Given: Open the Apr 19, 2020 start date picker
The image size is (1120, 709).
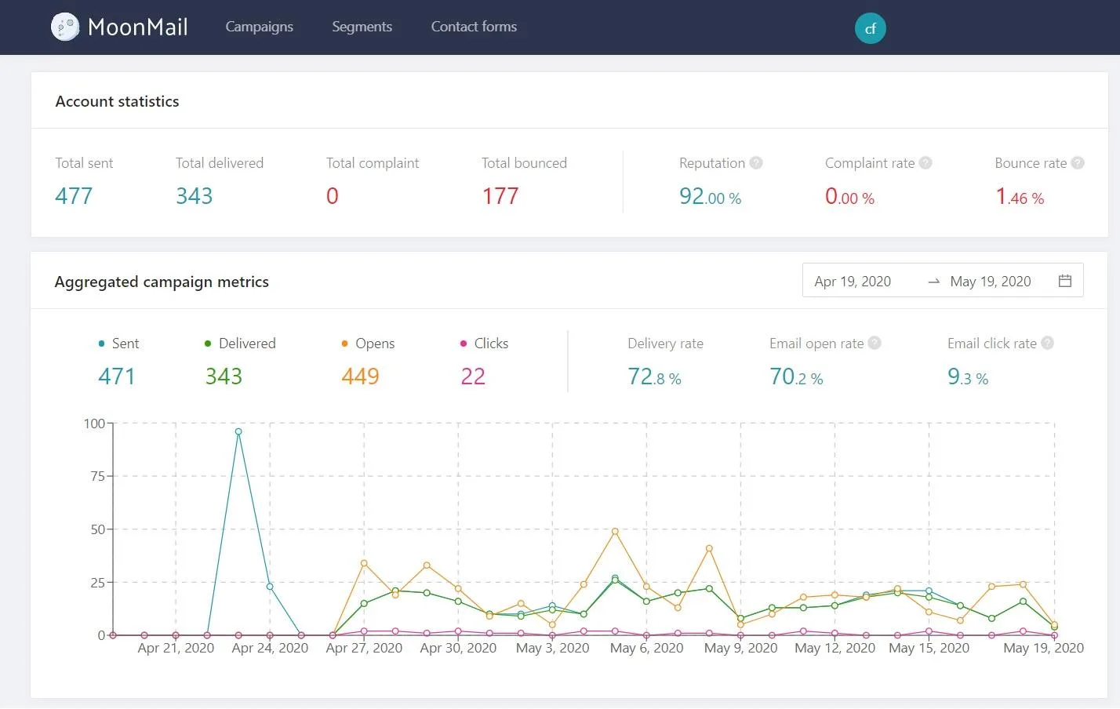Looking at the screenshot, I should pyautogui.click(x=853, y=282).
